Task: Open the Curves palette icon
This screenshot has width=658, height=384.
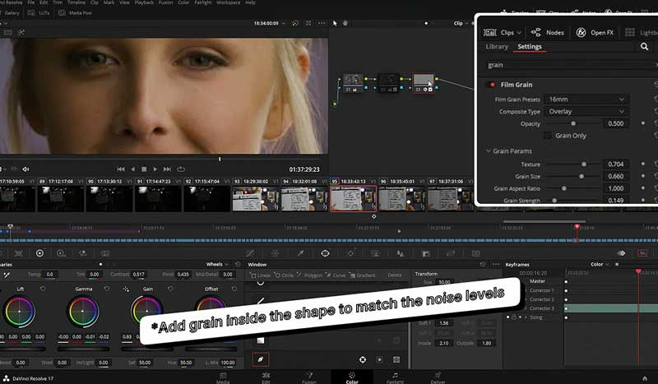Action: pyautogui.click(x=250, y=253)
